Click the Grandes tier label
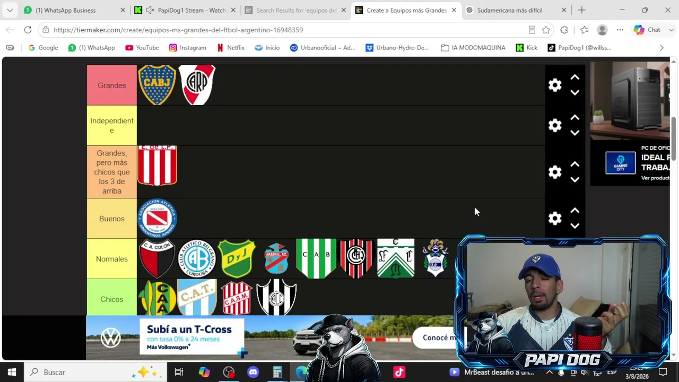The height and width of the screenshot is (382, 679). tap(112, 85)
